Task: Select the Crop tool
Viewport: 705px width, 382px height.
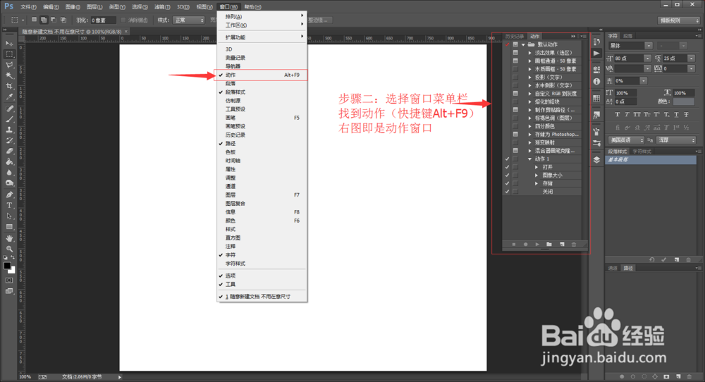Action: pyautogui.click(x=9, y=86)
